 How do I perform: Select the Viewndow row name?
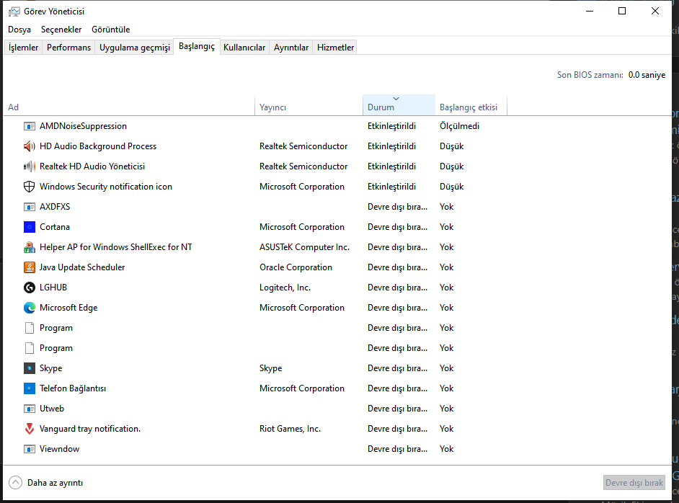click(x=59, y=449)
